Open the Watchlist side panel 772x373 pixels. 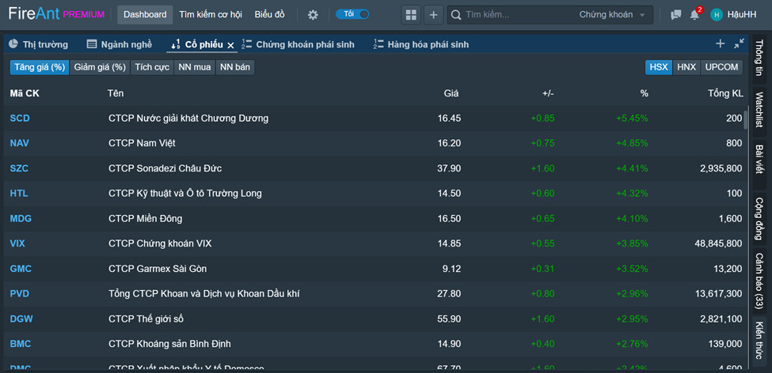click(759, 110)
